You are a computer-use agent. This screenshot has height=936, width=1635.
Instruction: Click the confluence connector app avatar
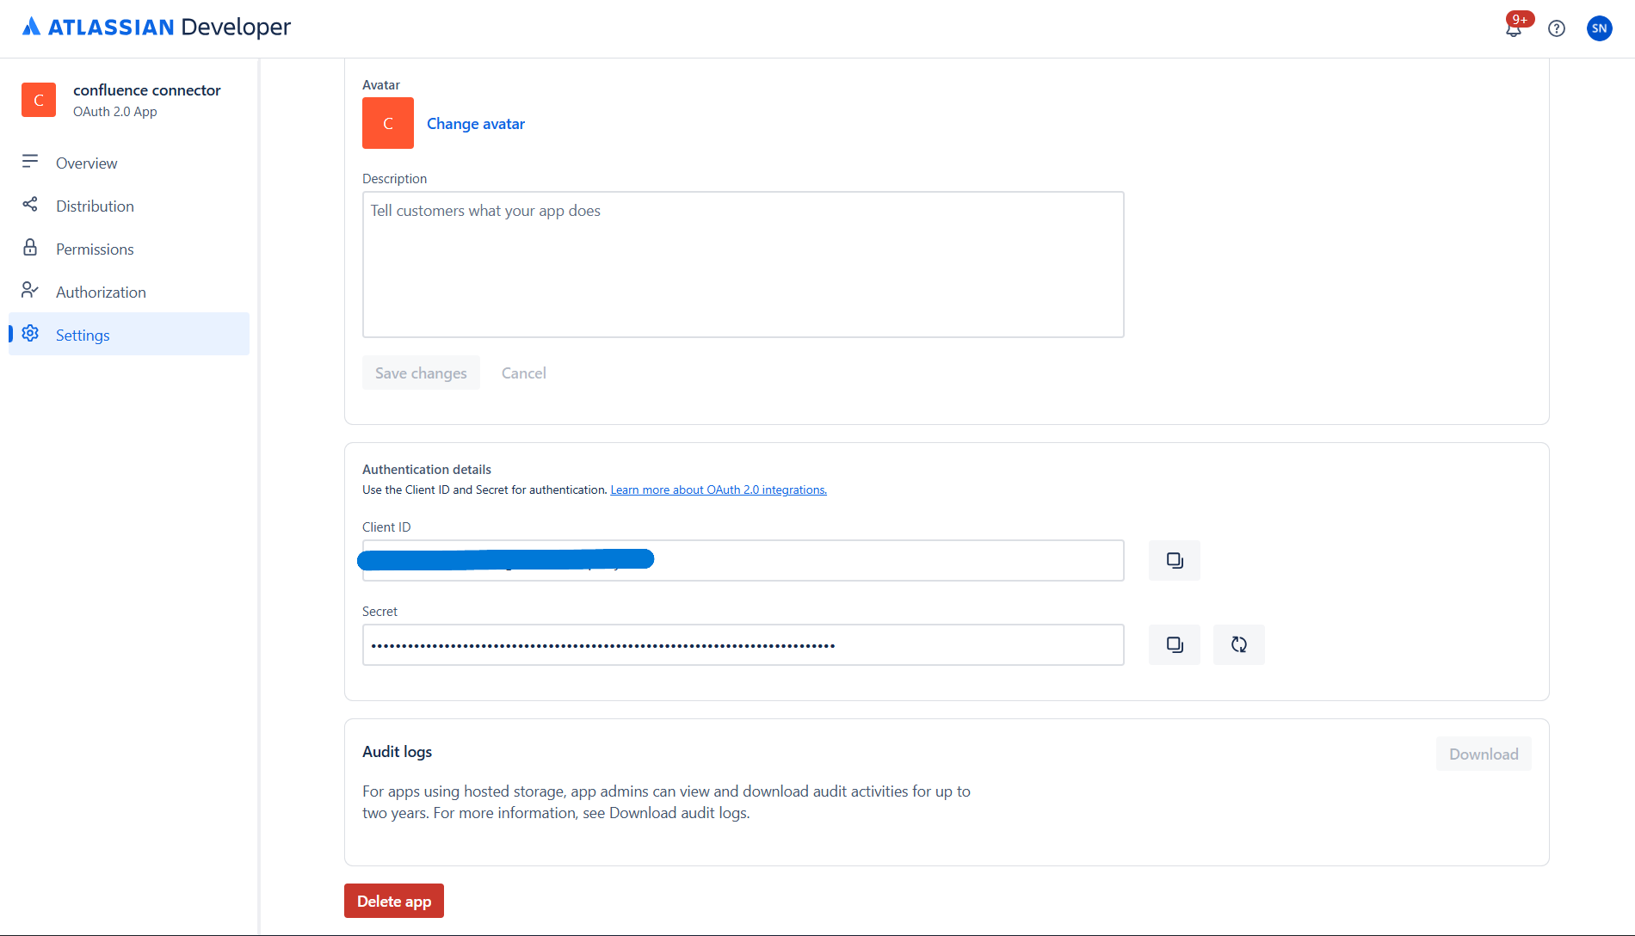point(39,100)
